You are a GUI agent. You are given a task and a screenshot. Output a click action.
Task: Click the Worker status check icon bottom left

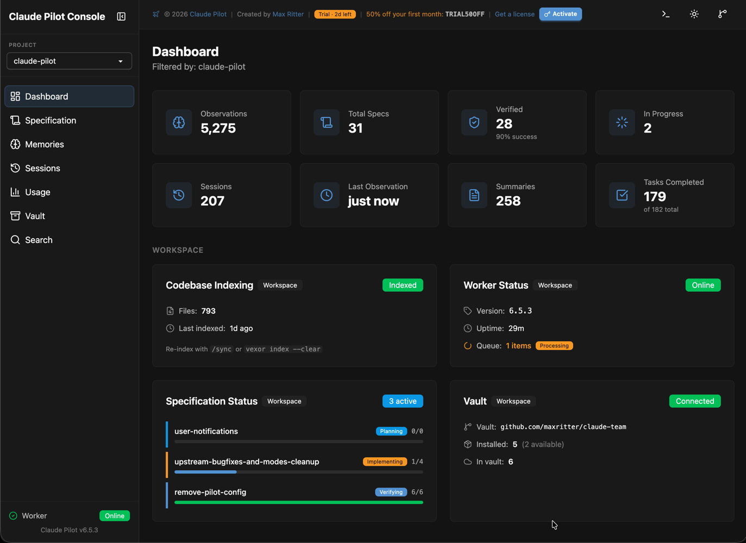tap(14, 515)
